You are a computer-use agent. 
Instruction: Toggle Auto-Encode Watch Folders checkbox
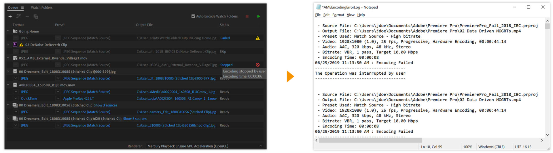pyautogui.click(x=193, y=16)
